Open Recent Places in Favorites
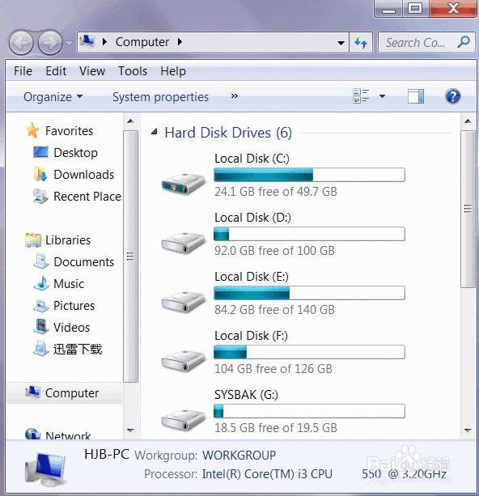 tap(87, 196)
